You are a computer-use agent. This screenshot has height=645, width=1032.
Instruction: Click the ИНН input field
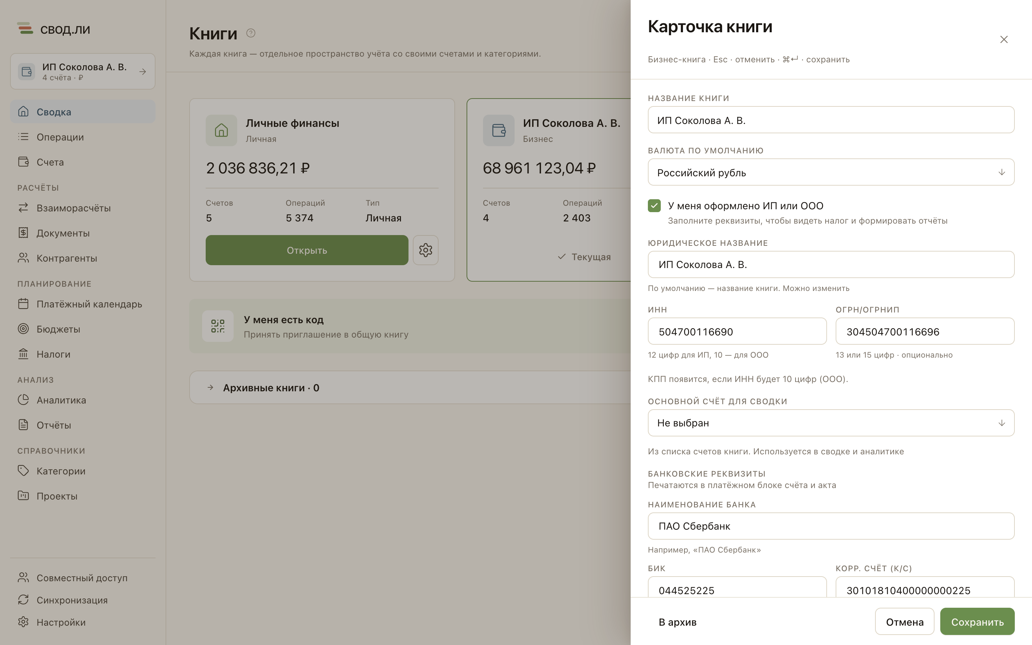tap(737, 331)
